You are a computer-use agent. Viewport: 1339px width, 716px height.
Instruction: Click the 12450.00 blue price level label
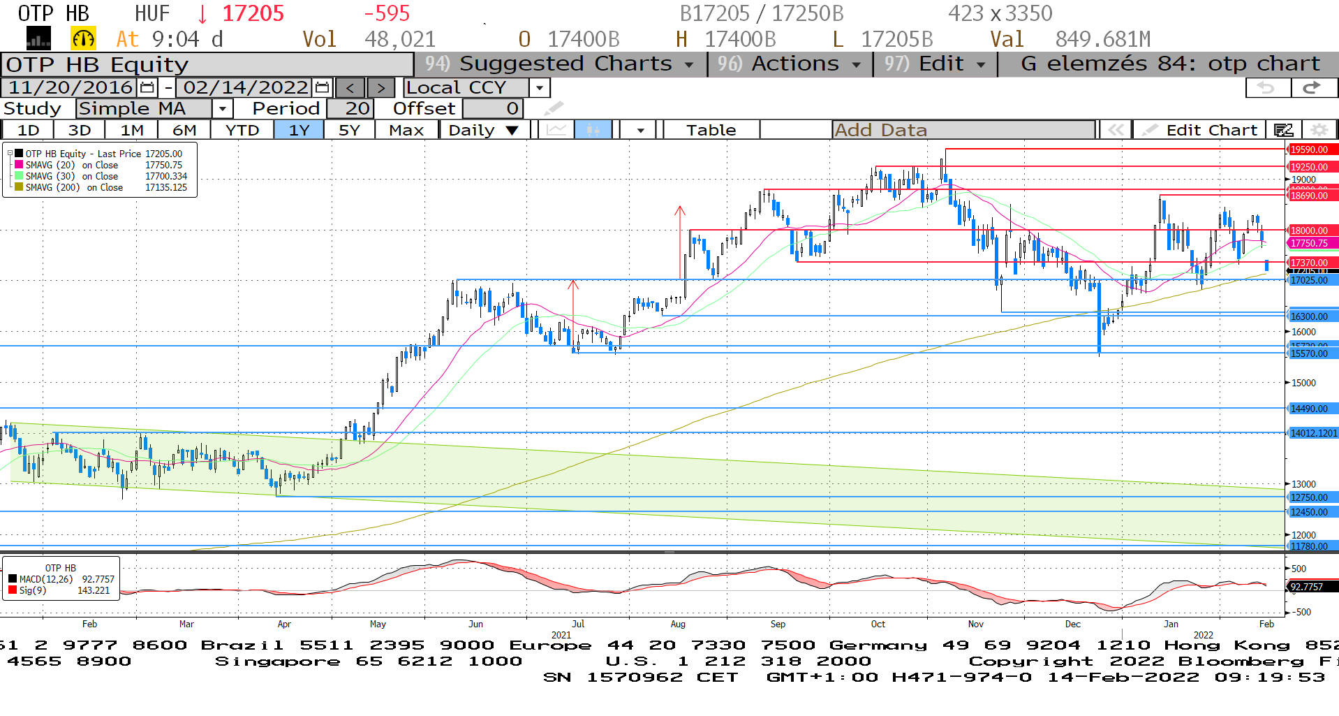coord(1312,512)
